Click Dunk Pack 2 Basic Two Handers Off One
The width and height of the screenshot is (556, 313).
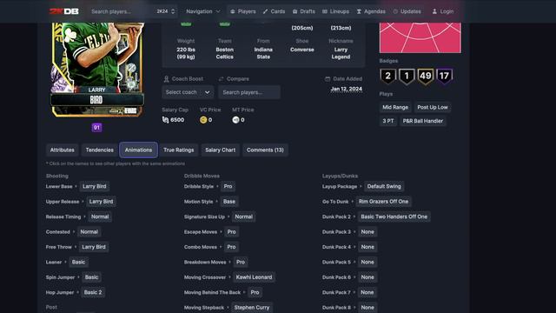pyautogui.click(x=394, y=216)
